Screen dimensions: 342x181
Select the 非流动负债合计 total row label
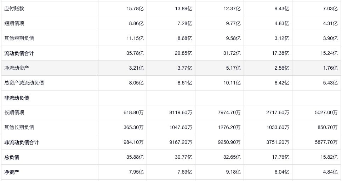(22, 142)
